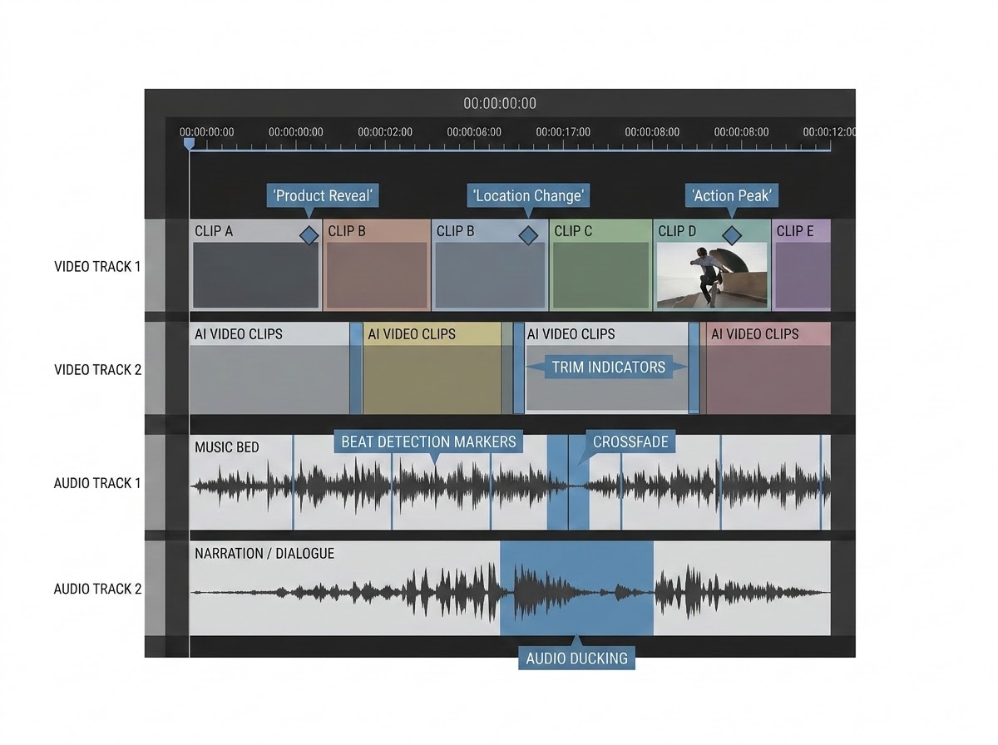Click the MUSIC BED clip name
The height and width of the screenshot is (745, 998).
(x=227, y=447)
